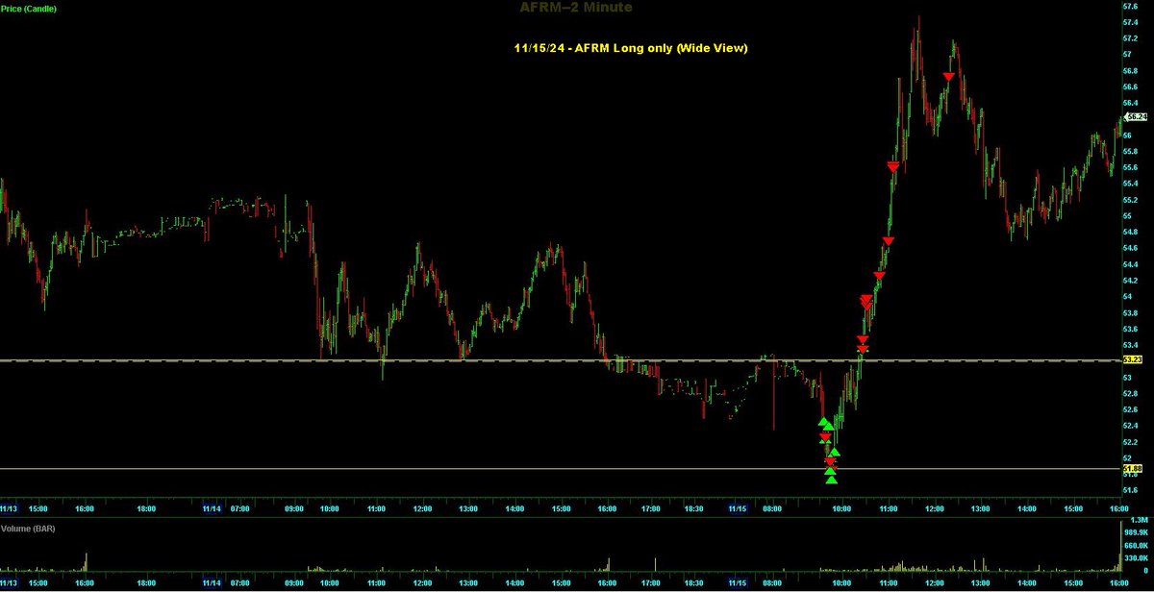Select the dashed horizontal line at 53.23

click(x=561, y=360)
